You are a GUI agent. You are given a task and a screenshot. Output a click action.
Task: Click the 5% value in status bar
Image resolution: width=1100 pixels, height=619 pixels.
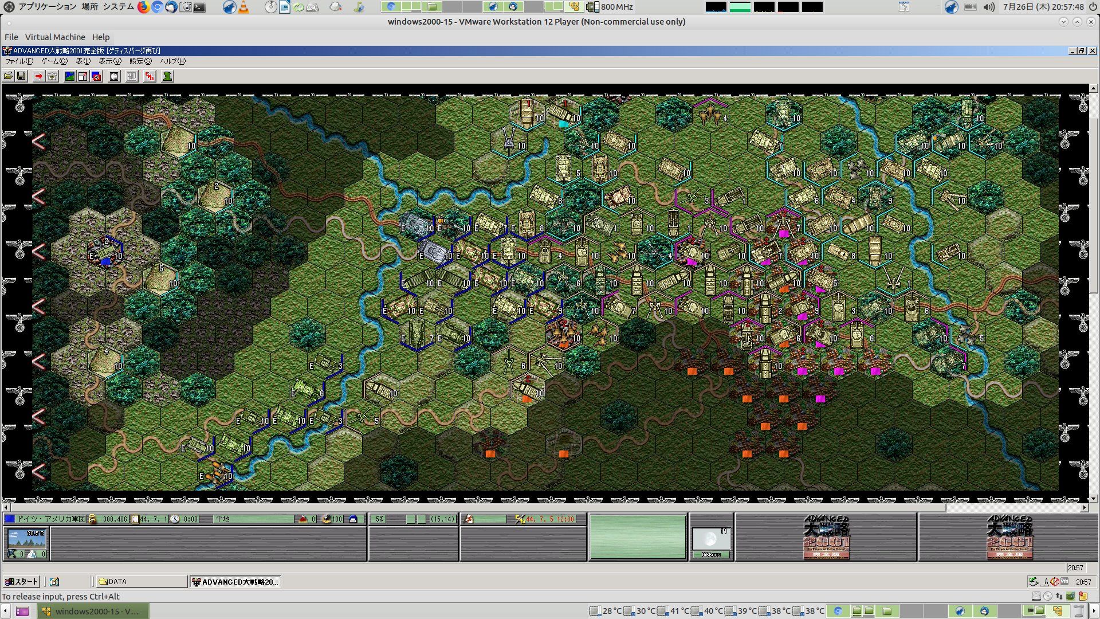pyautogui.click(x=379, y=519)
